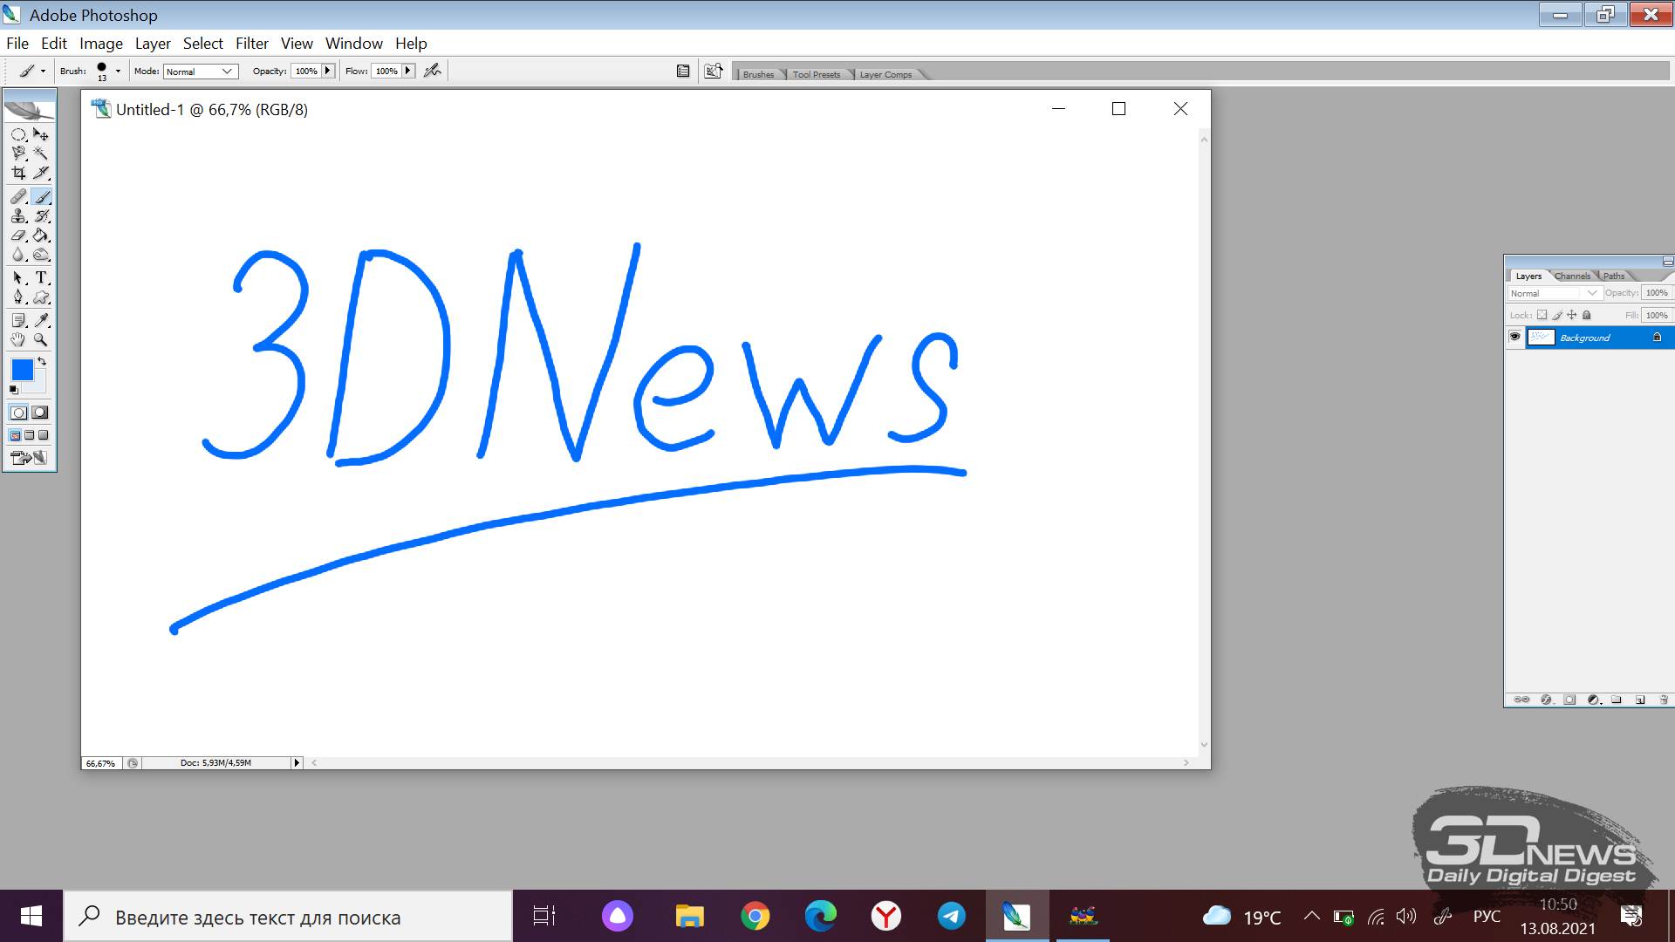This screenshot has width=1675, height=942.
Task: Select the Healing Brush tool
Action: tap(18, 197)
